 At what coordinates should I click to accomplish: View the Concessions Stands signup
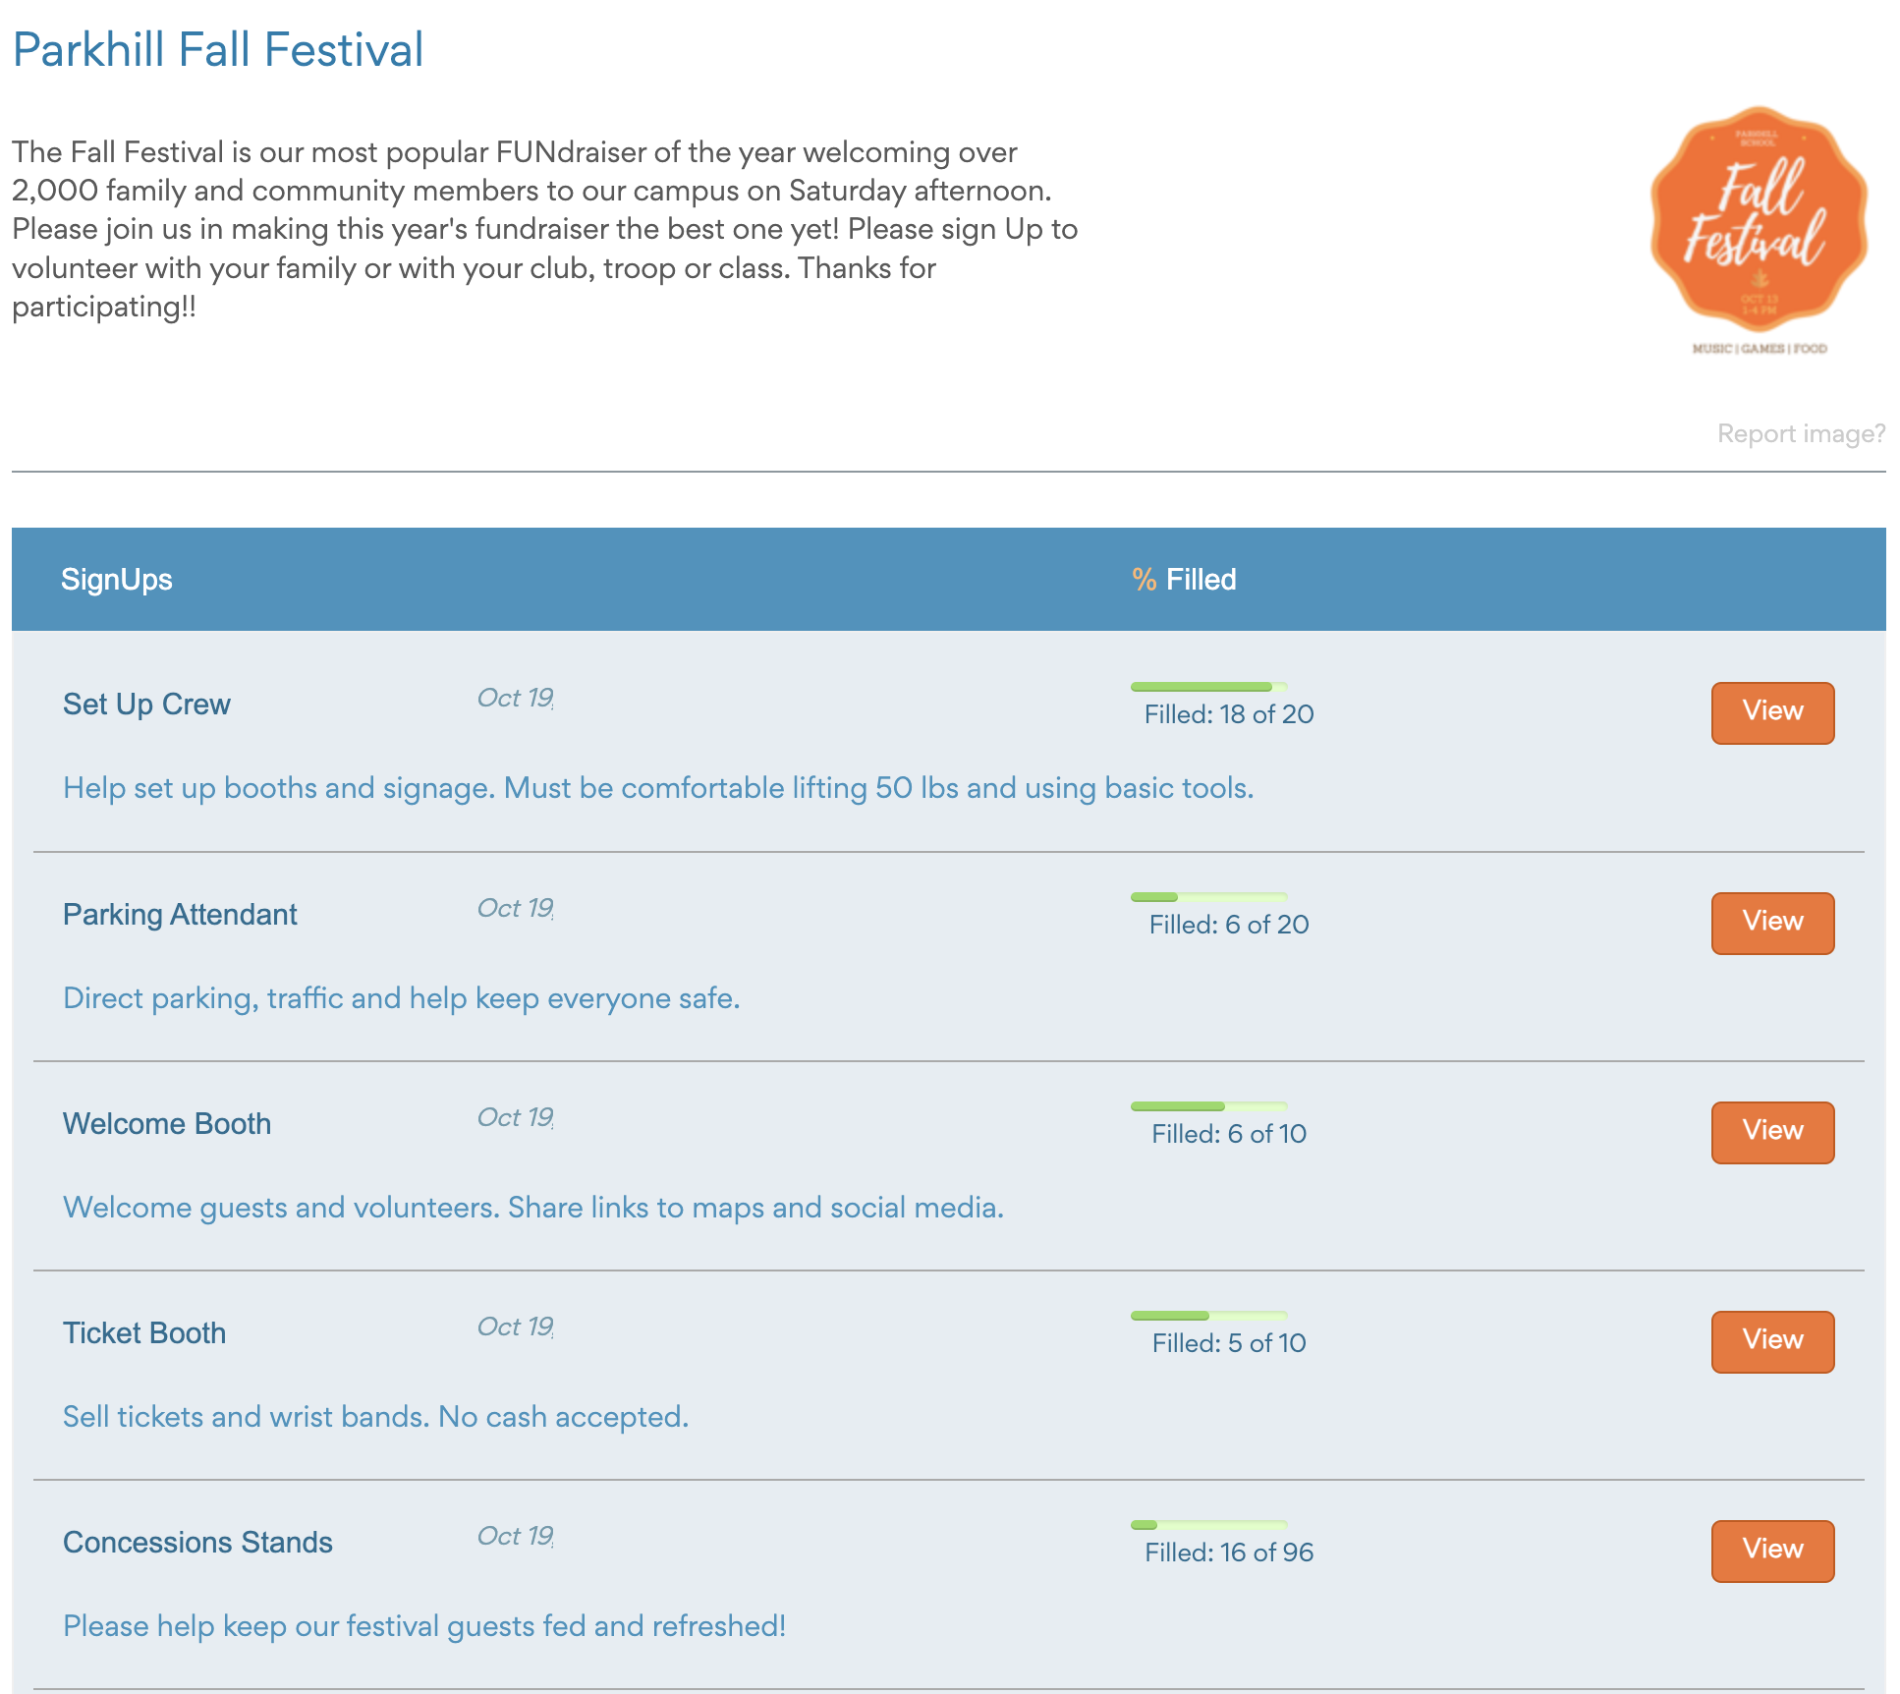[x=1771, y=1550]
